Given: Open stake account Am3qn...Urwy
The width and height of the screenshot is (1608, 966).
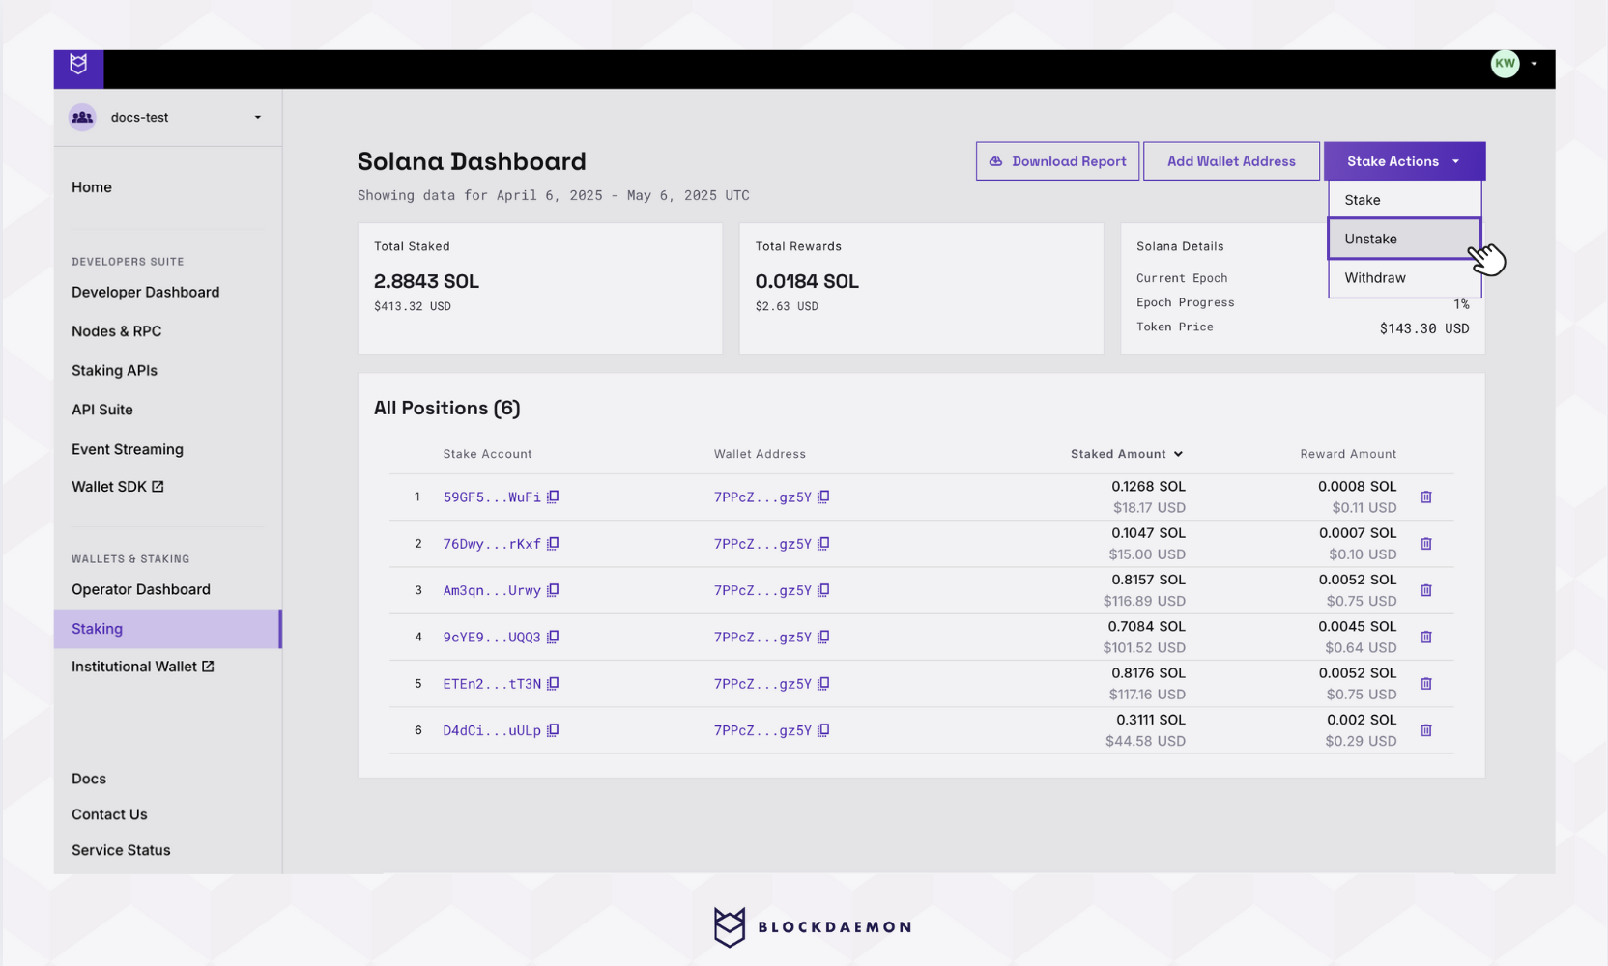Looking at the screenshot, I should [492, 590].
